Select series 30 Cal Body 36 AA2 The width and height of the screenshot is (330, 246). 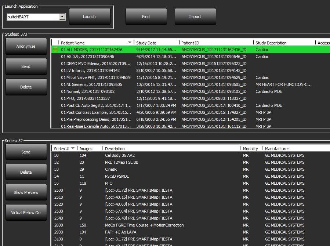tap(191, 155)
